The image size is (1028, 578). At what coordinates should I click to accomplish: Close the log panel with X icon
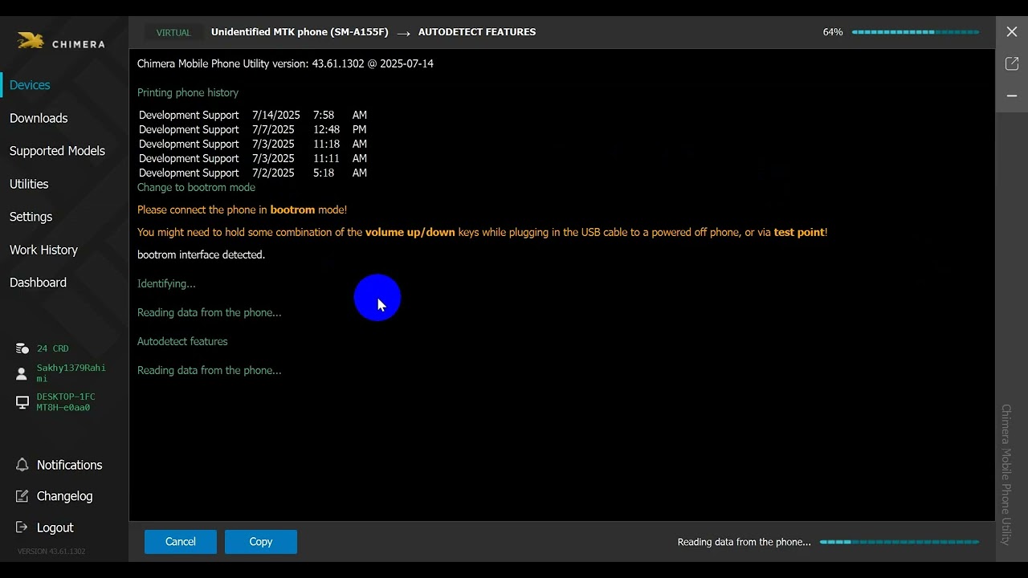(x=1012, y=31)
